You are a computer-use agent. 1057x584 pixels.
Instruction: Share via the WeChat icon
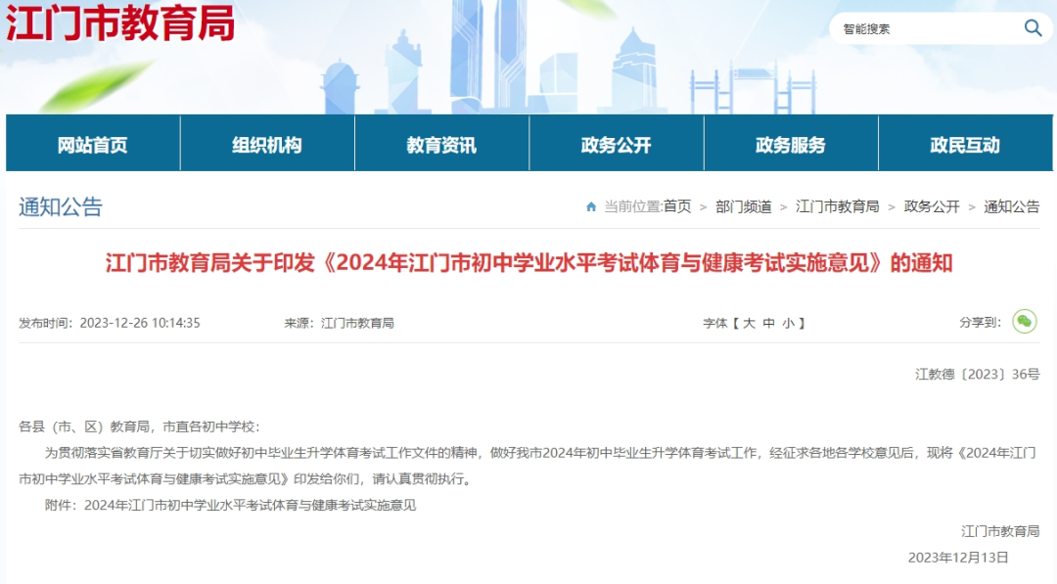pyautogui.click(x=1024, y=322)
